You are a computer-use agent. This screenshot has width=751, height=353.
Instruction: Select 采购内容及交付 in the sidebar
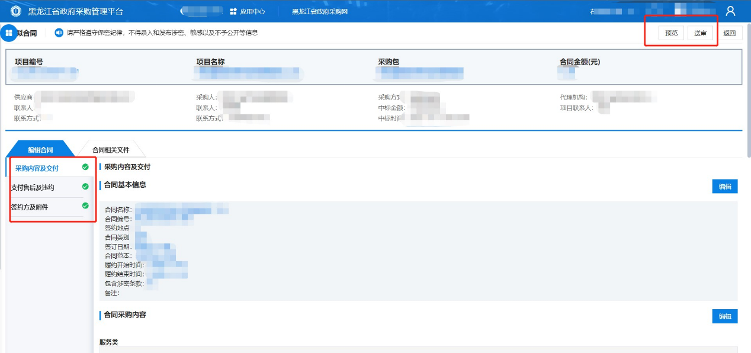coord(37,168)
